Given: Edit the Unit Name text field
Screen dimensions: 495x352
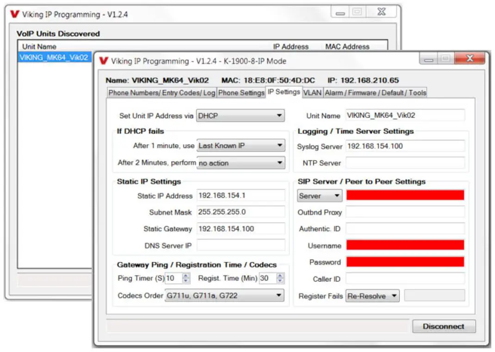Looking at the screenshot, I should (x=405, y=115).
